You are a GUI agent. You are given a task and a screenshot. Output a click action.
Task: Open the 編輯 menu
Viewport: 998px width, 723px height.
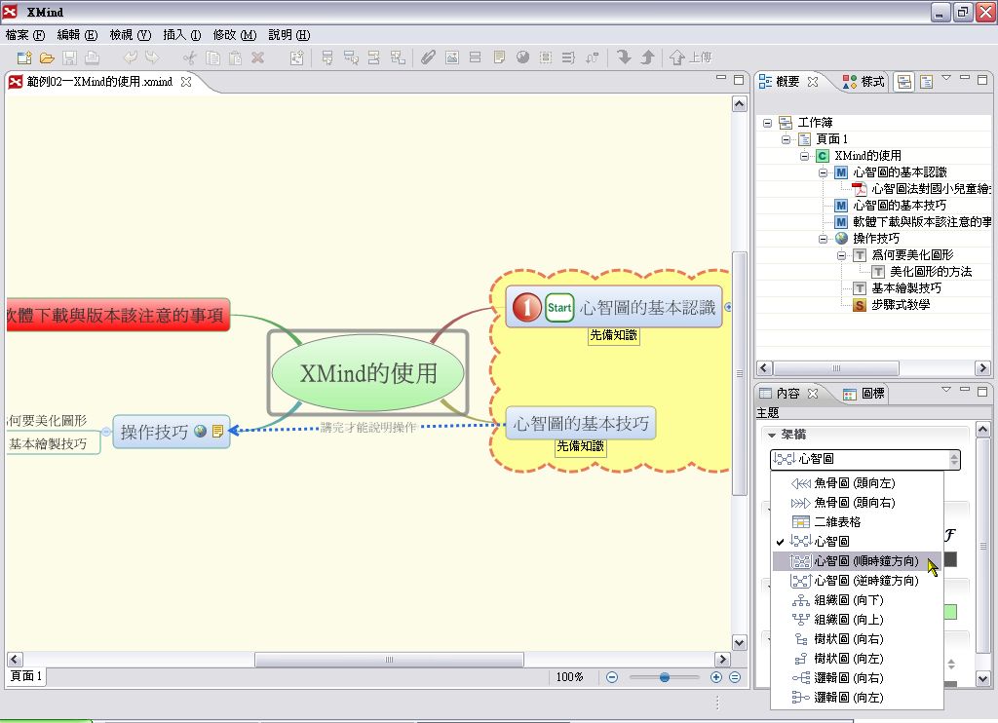78,35
